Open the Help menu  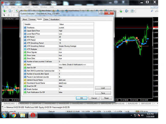(x=52, y=7)
